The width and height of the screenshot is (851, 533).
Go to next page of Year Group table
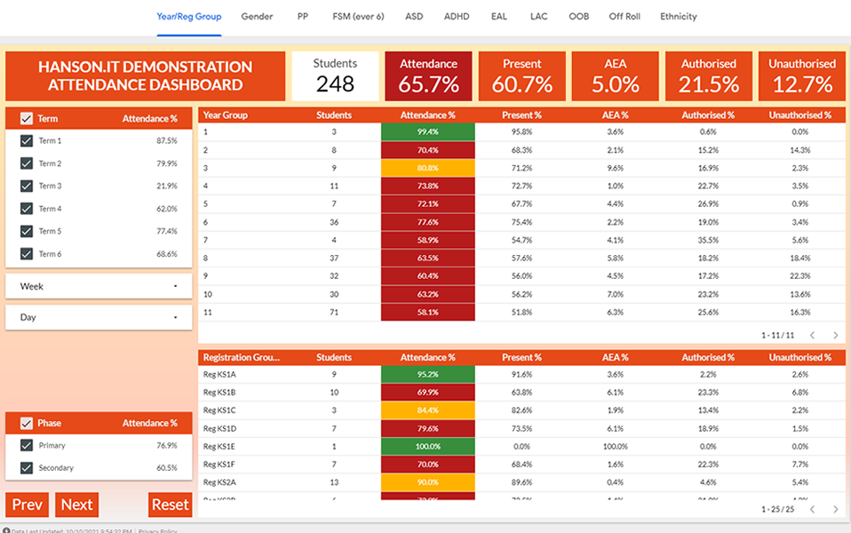(x=836, y=336)
